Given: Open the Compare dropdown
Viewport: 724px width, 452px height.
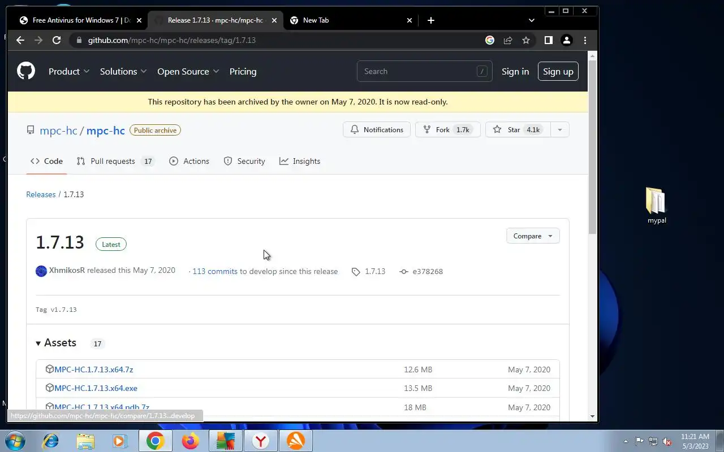Looking at the screenshot, I should [x=533, y=236].
